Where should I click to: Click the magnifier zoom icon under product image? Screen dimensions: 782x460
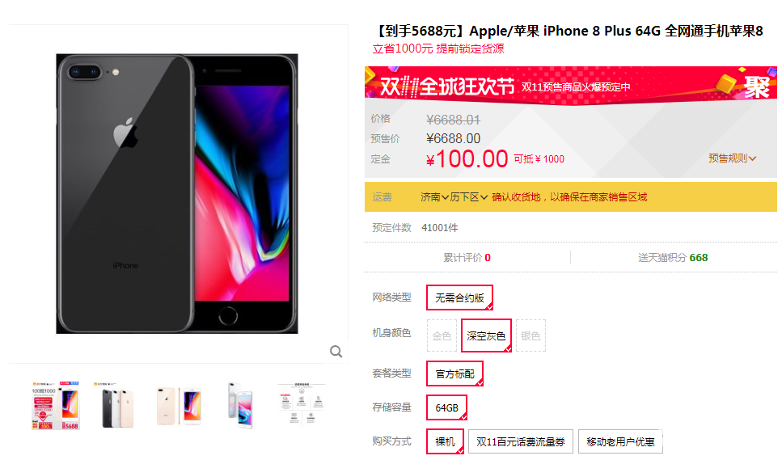pos(336,352)
